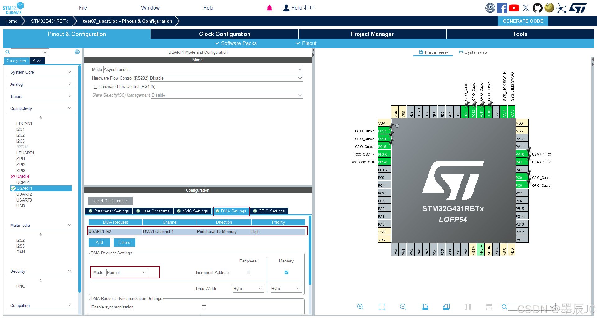This screenshot has width=597, height=319.
Task: Open the YouTube icon link
Action: tap(514, 8)
